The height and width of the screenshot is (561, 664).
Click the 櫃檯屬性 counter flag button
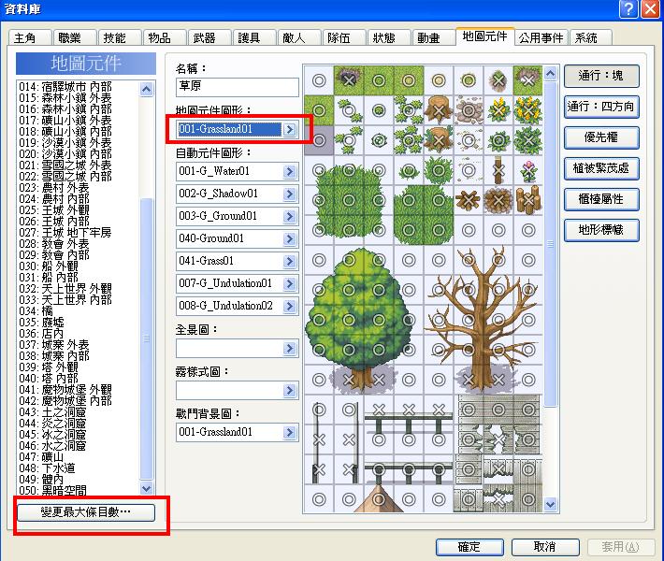pyautogui.click(x=601, y=199)
